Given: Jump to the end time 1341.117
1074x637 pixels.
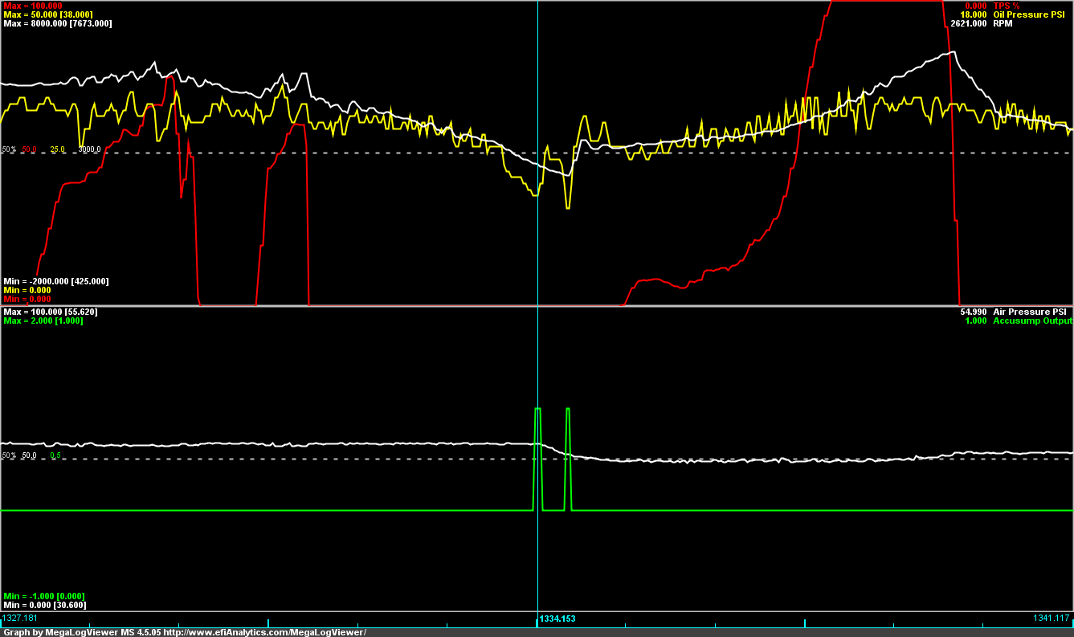Looking at the screenshot, I should pos(1052,618).
